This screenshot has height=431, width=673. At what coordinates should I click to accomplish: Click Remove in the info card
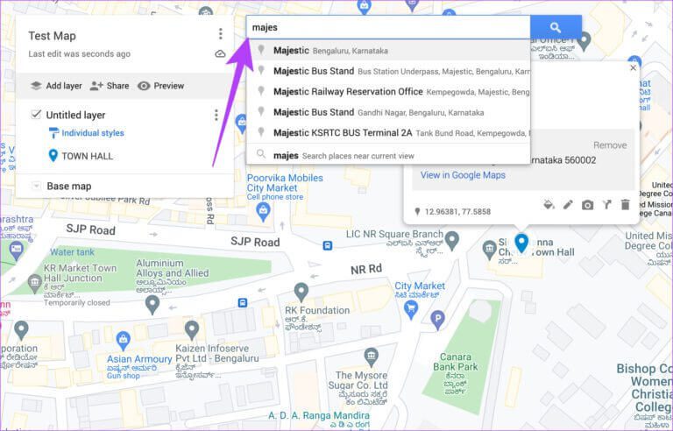click(x=610, y=145)
